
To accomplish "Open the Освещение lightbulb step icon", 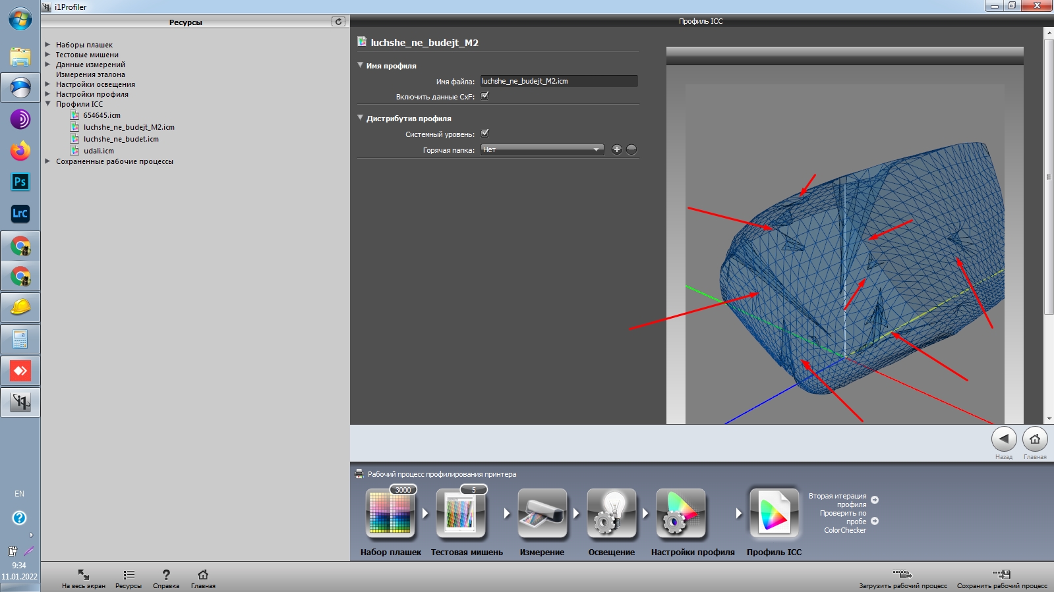I will coord(611,514).
